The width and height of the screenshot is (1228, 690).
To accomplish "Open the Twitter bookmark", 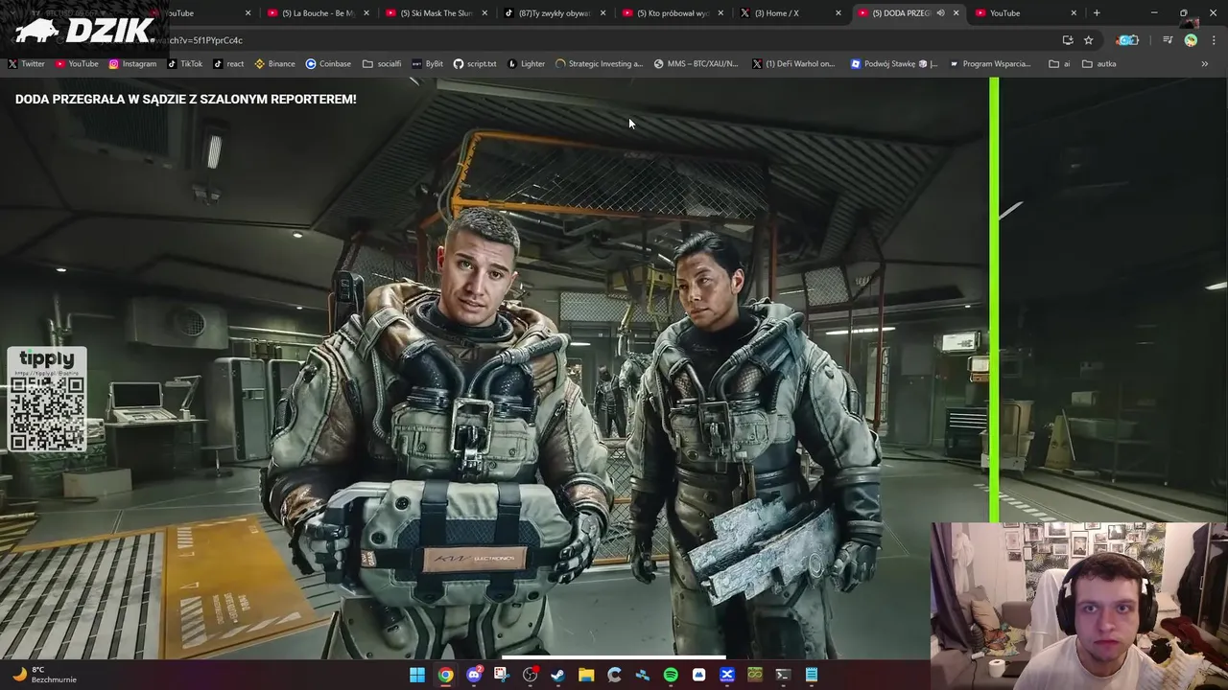I will point(26,64).
